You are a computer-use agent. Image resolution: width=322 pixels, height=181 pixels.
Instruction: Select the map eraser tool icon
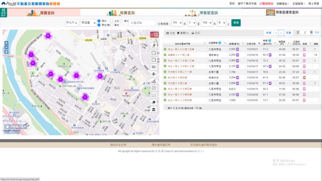click(153, 103)
